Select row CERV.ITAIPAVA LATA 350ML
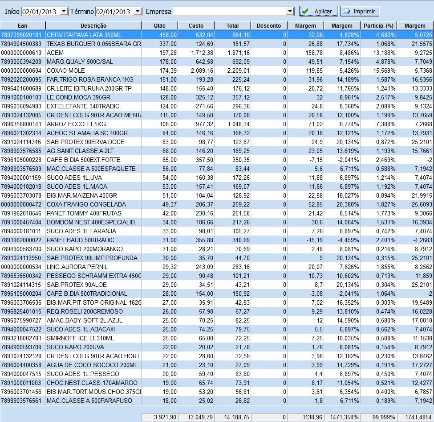Viewport: 434px width, 422px height. tap(216, 35)
